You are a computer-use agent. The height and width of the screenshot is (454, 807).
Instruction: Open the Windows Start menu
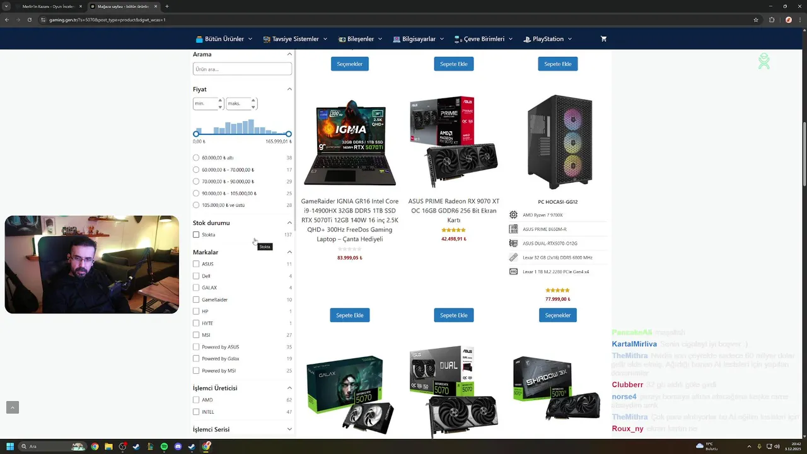click(x=10, y=446)
